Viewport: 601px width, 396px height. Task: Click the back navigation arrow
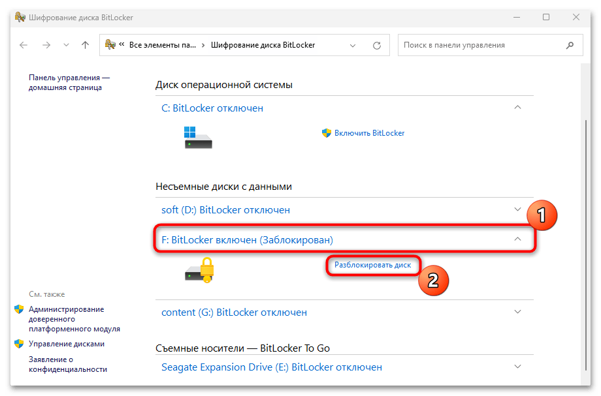tap(24, 45)
